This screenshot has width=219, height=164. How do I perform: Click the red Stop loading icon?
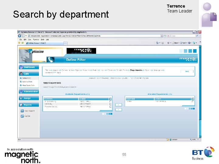click(x=169, y=36)
